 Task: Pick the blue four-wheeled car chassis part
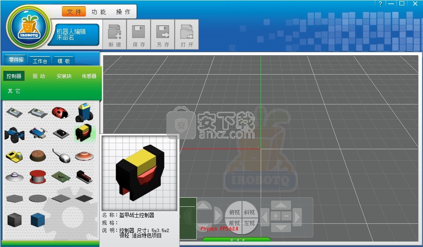[x=15, y=134]
